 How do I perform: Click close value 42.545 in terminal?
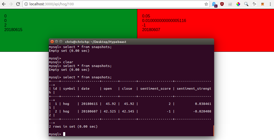128,111
